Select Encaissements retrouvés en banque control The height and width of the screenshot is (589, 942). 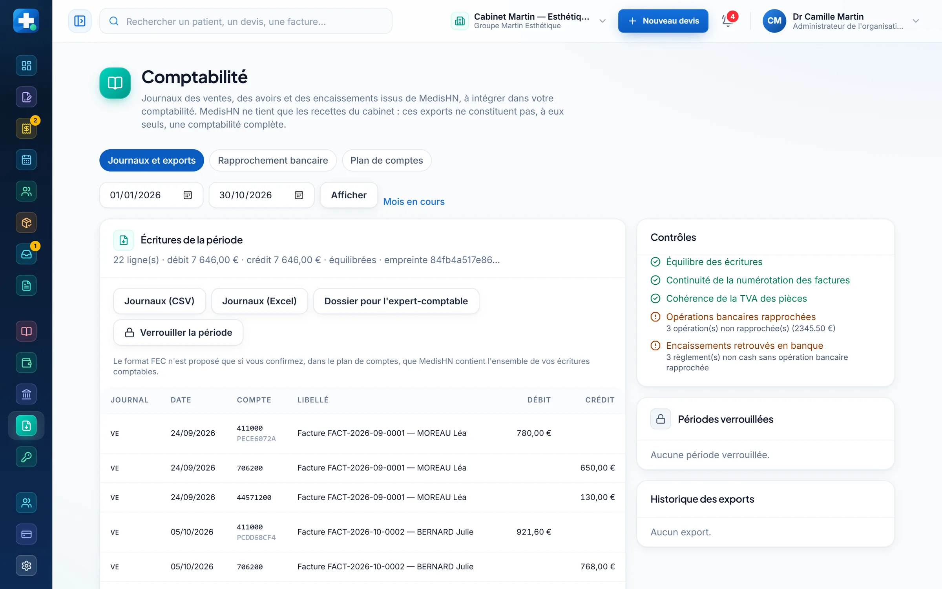pos(745,346)
